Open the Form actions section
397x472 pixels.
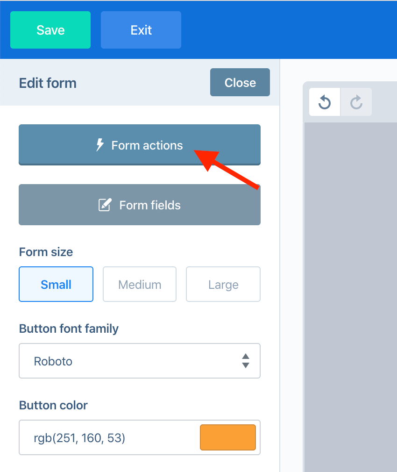pos(140,145)
